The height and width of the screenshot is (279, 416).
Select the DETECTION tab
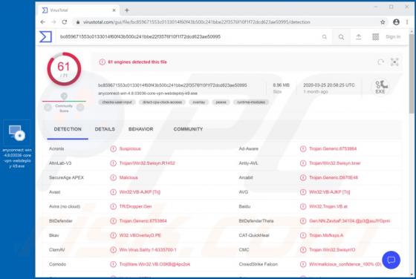pyautogui.click(x=68, y=129)
